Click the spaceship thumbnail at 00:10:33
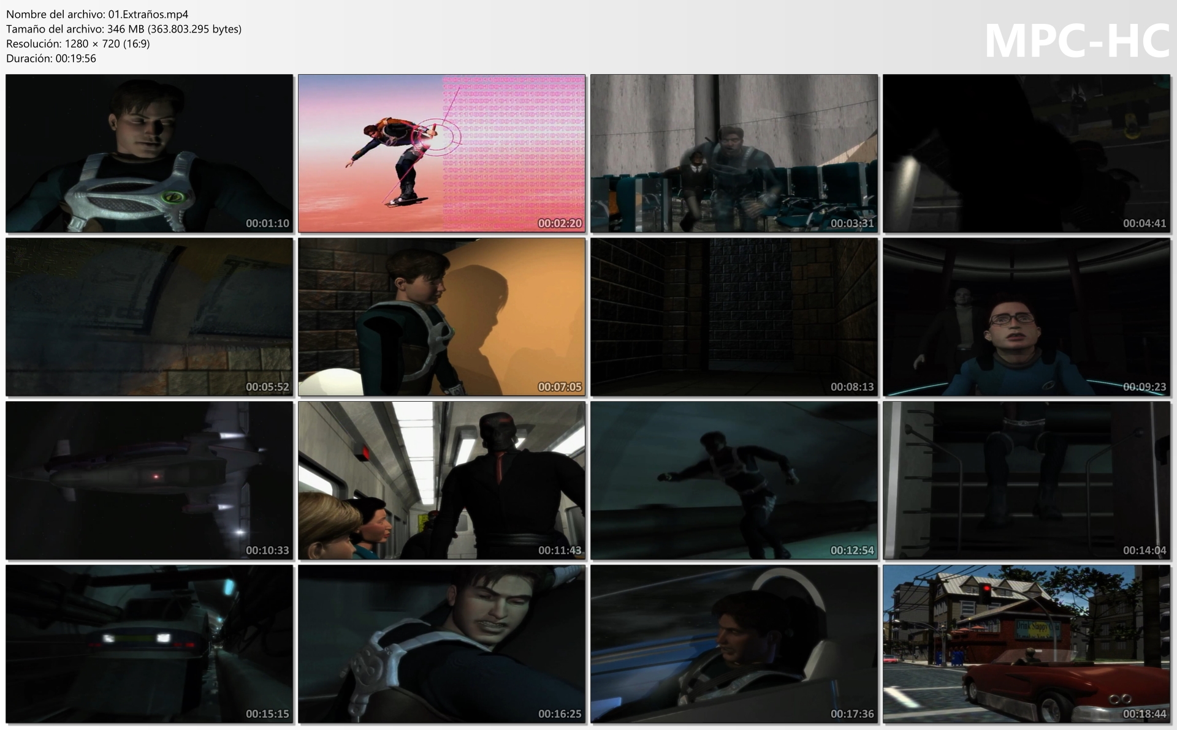This screenshot has width=1177, height=730. 149,480
